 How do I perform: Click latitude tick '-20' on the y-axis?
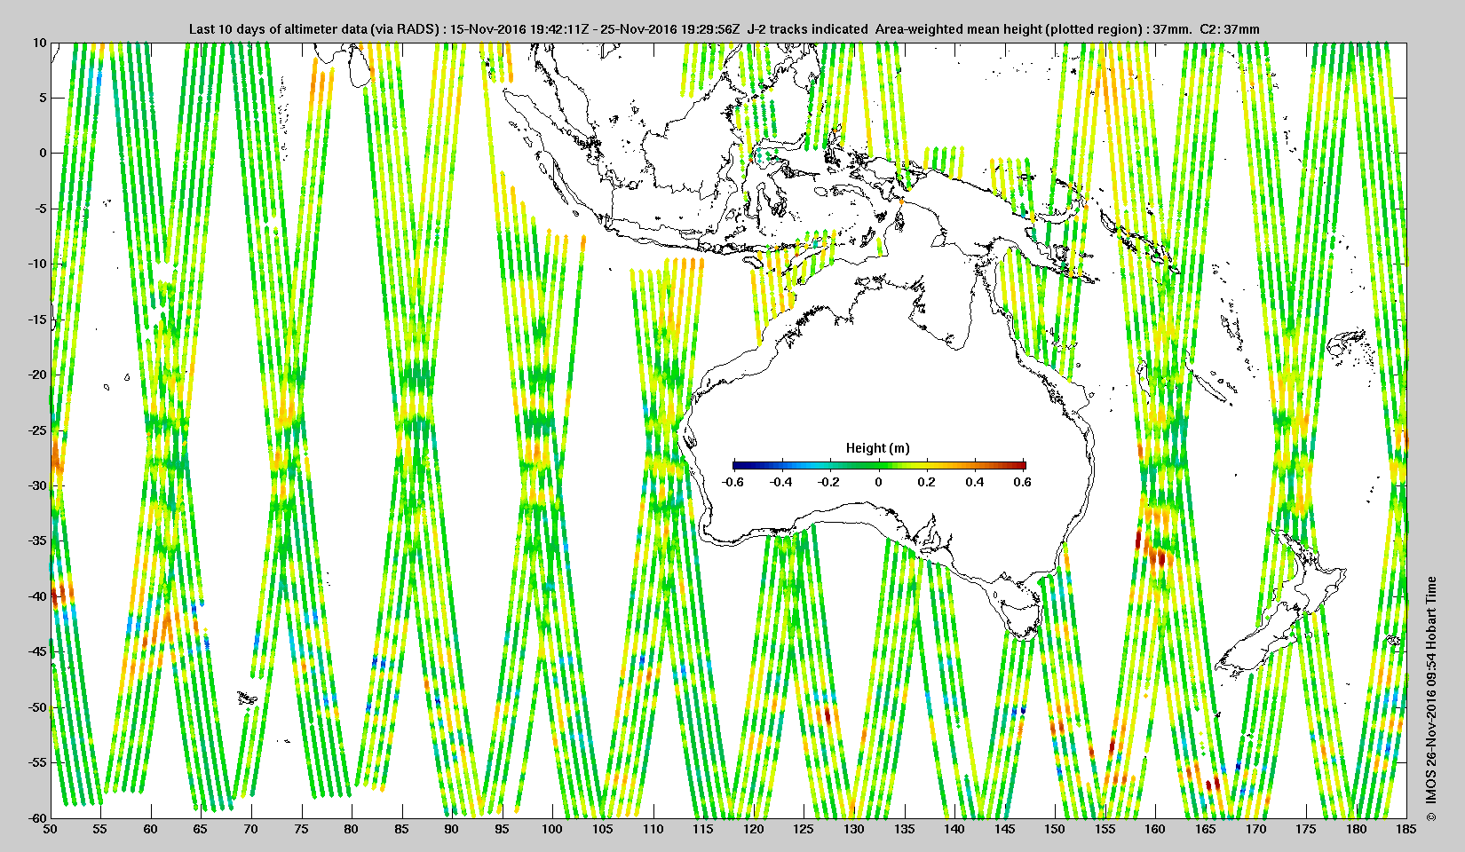36,375
